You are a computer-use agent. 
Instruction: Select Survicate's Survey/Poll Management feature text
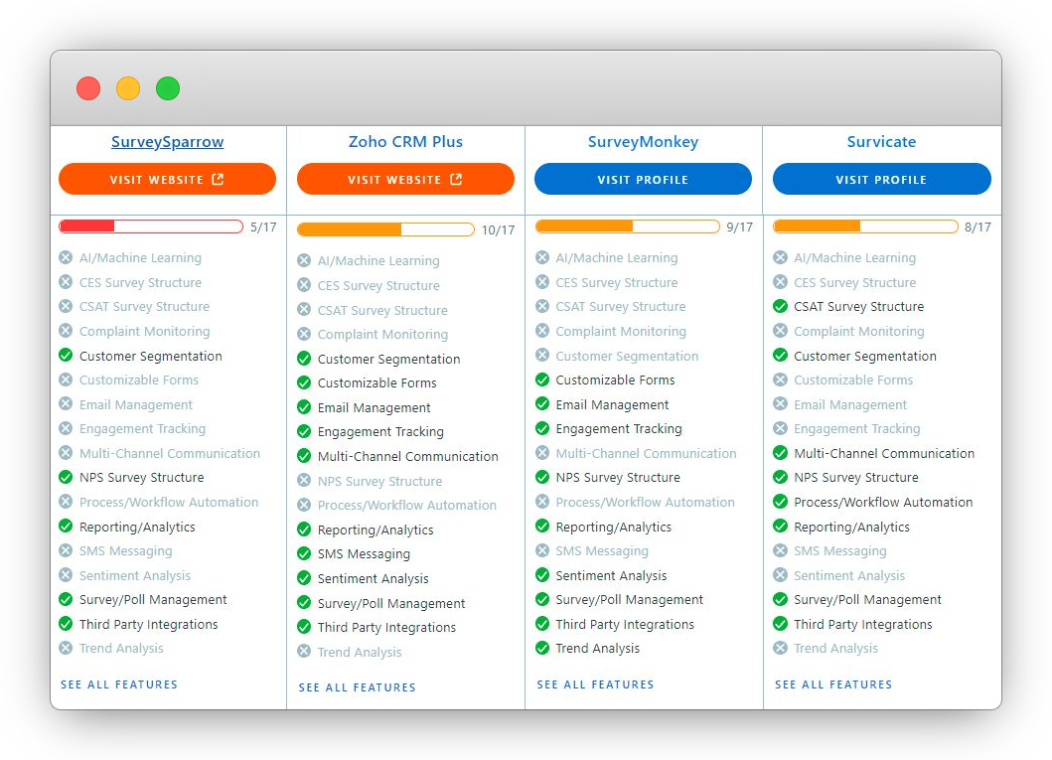(867, 600)
